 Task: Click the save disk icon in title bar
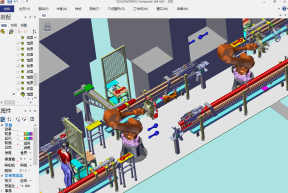[9, 1]
